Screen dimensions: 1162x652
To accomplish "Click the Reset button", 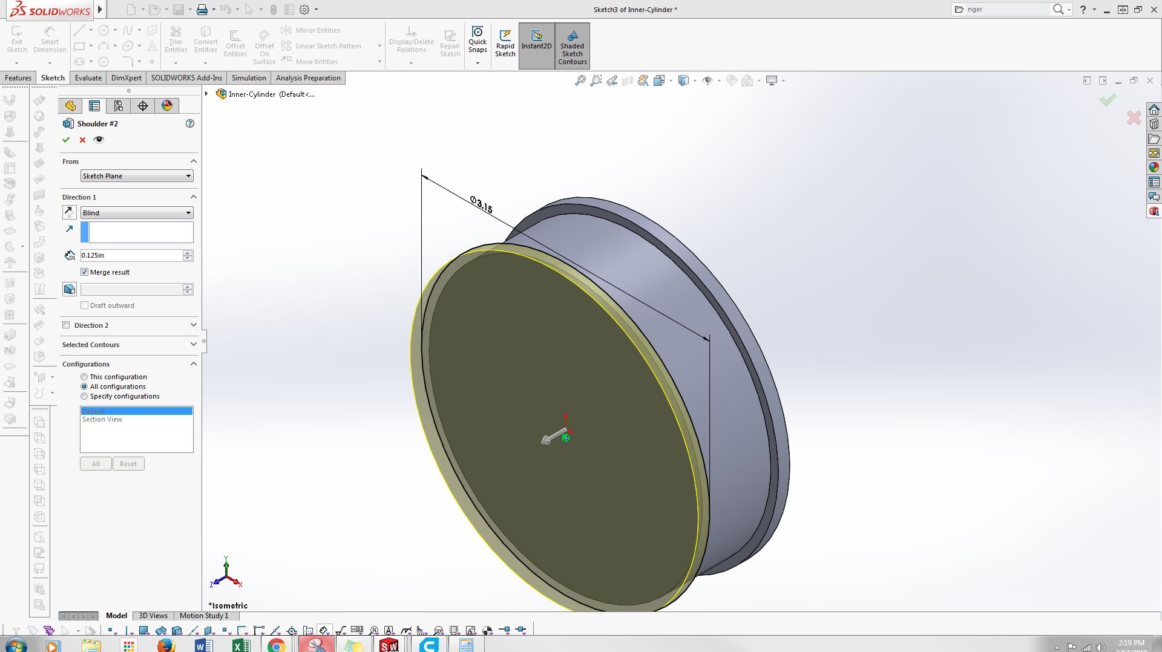I will (128, 464).
